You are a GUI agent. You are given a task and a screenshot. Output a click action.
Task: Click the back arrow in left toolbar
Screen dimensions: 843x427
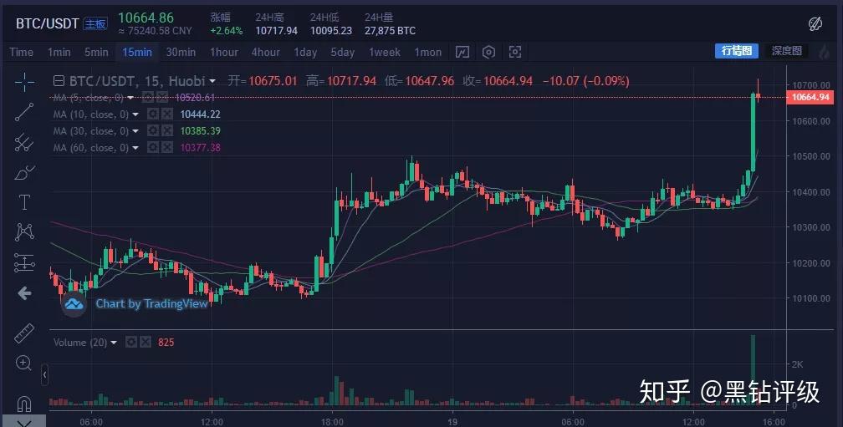[24, 293]
